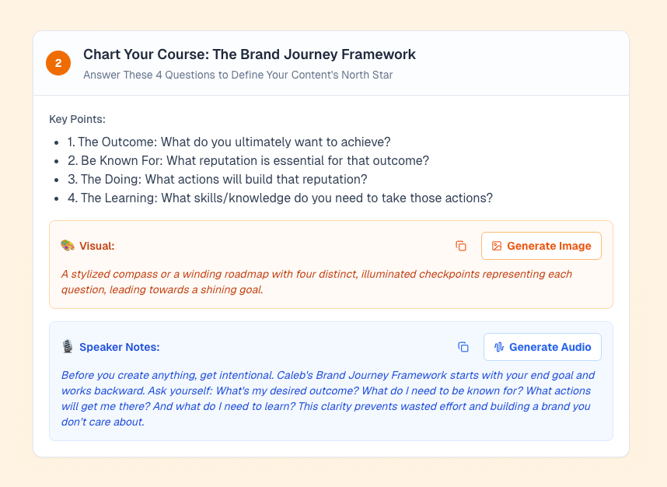Image resolution: width=667 pixels, height=487 pixels.
Task: Click the speaker notes paragraph text
Action: (x=328, y=398)
